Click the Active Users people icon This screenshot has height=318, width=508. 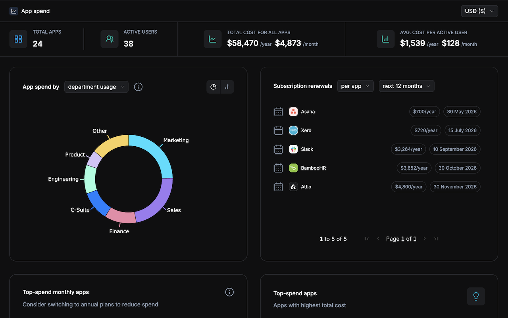110,39
